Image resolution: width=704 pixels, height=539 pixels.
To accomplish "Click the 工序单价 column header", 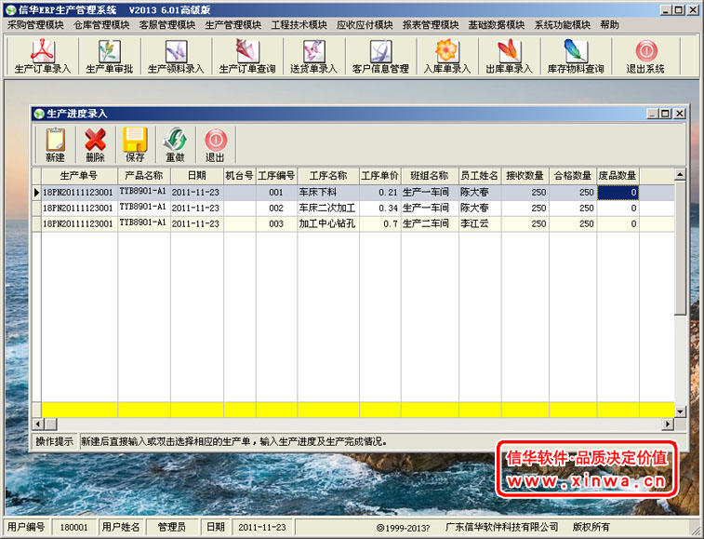I will (379, 176).
